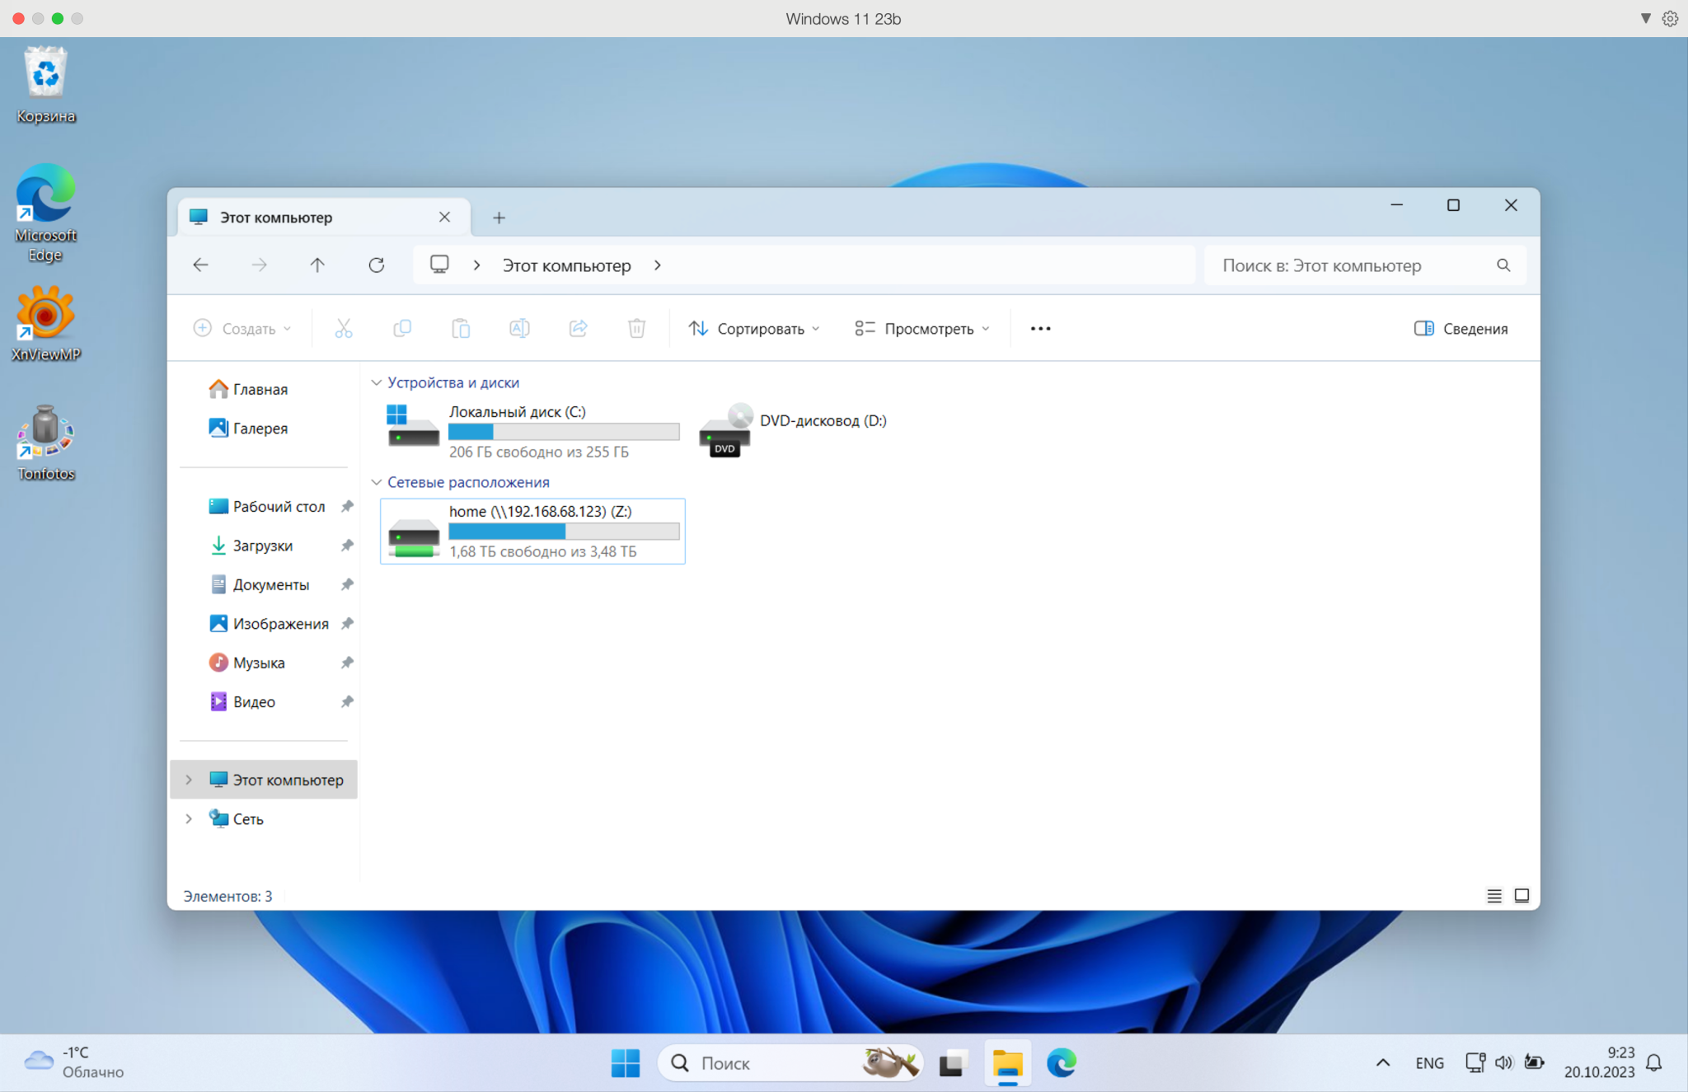Open Task View from taskbar
The height and width of the screenshot is (1092, 1688).
pos(952,1063)
